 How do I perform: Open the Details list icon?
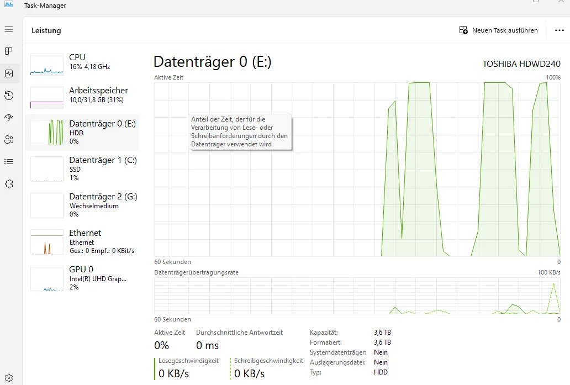[9, 162]
